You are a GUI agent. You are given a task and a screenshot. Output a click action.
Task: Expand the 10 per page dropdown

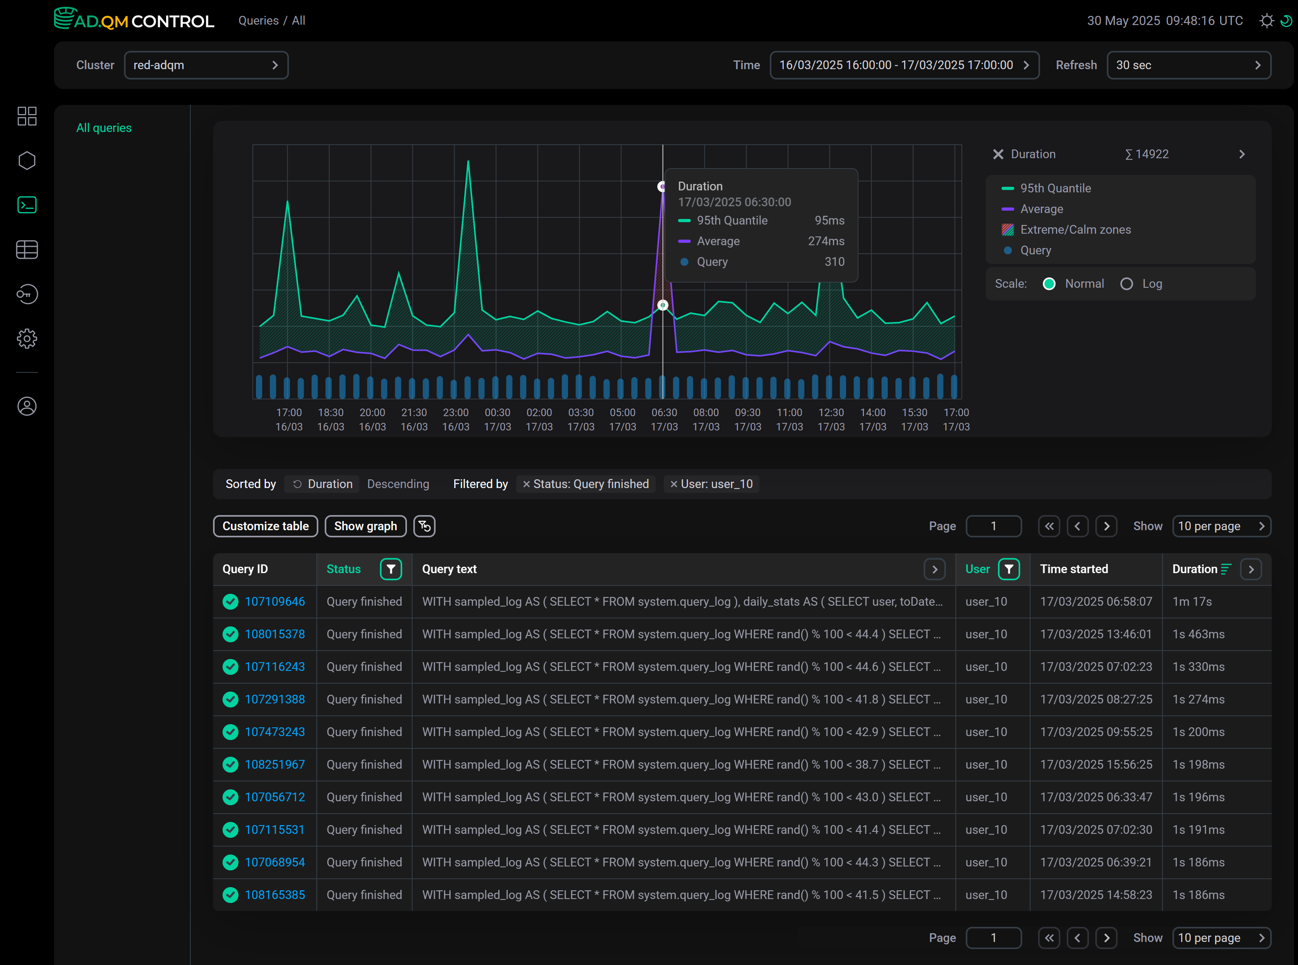(x=1221, y=526)
